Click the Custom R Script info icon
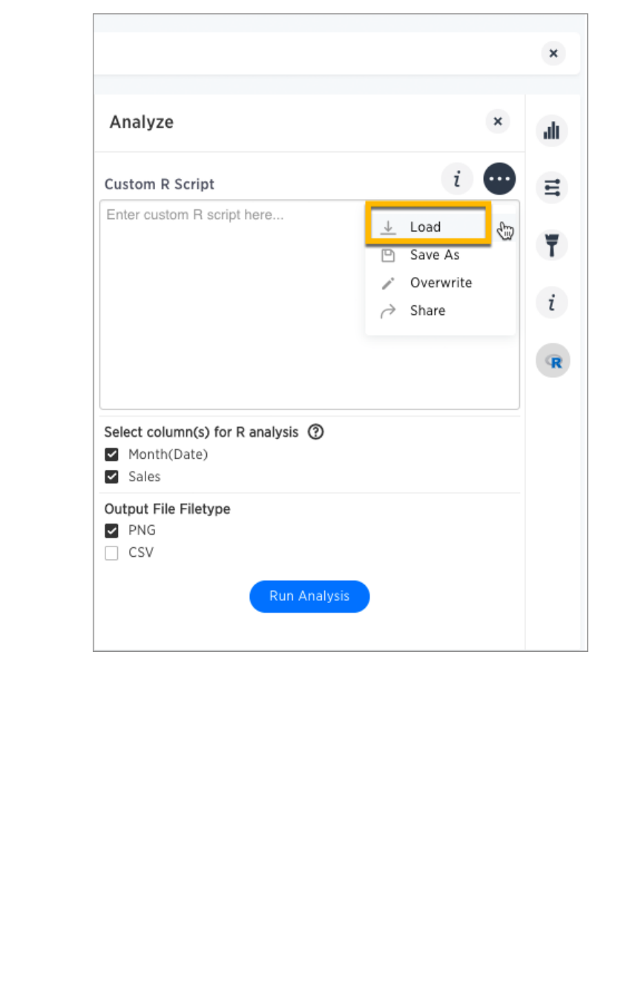Screen dimensions: 641x998 tap(457, 179)
